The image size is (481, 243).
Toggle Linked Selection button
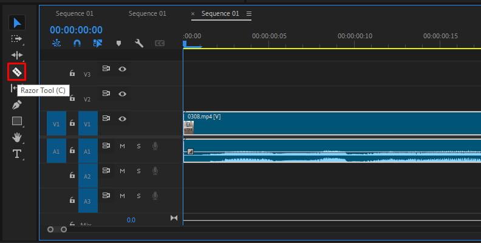tap(98, 43)
